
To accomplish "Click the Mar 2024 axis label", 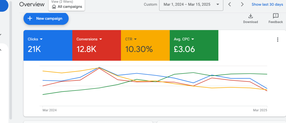I will pyautogui.click(x=49, y=110).
